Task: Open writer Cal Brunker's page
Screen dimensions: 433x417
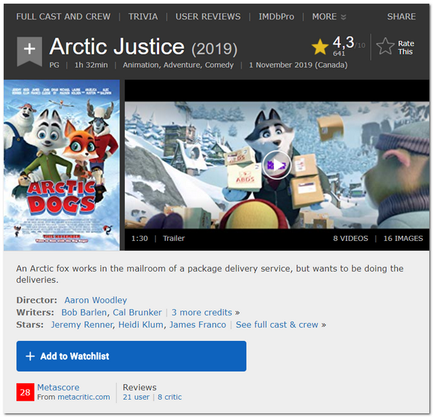Action: click(x=137, y=312)
